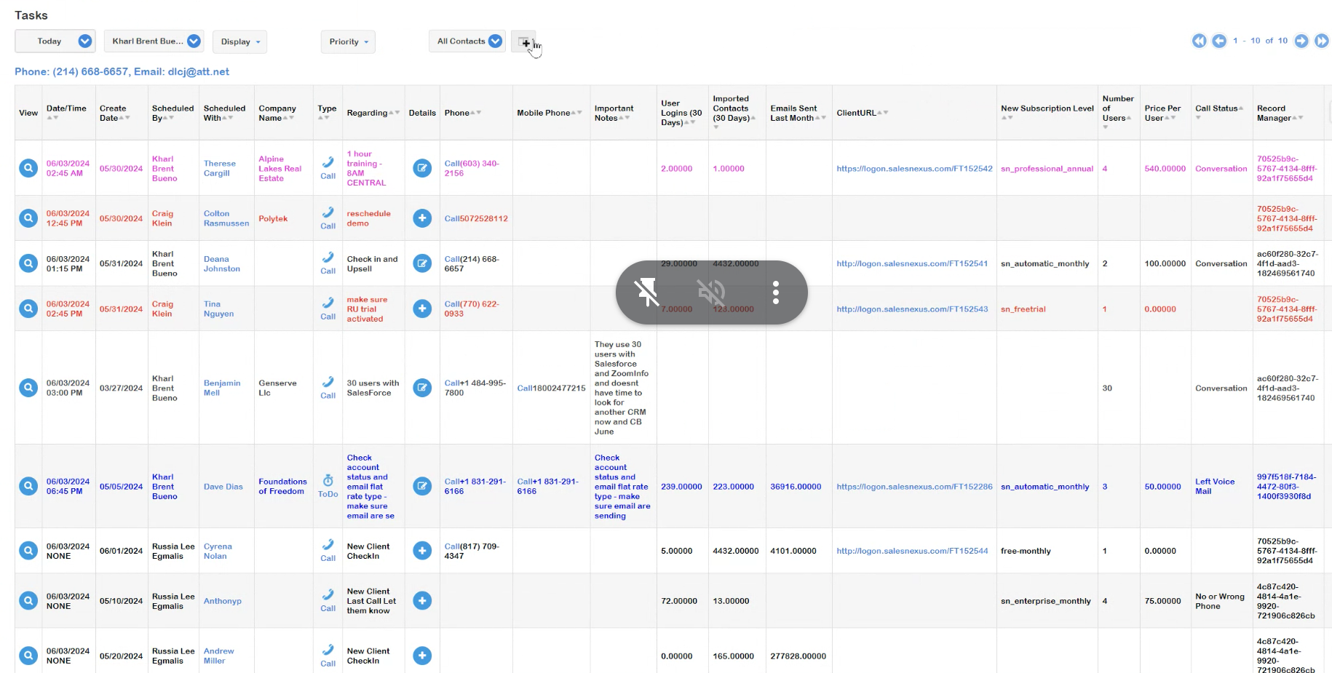View the Andrew Miller task

pos(28,656)
